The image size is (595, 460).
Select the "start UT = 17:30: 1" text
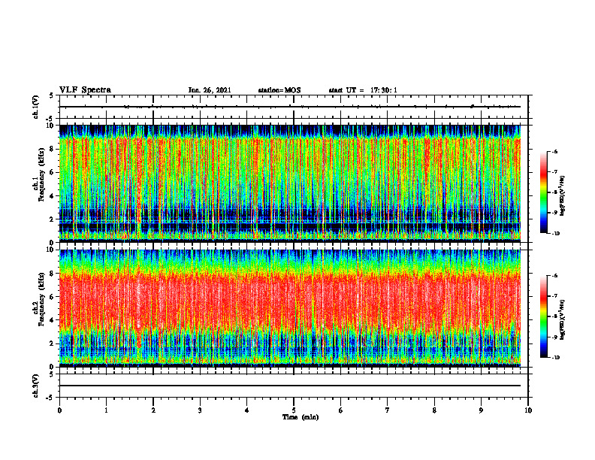[363, 90]
